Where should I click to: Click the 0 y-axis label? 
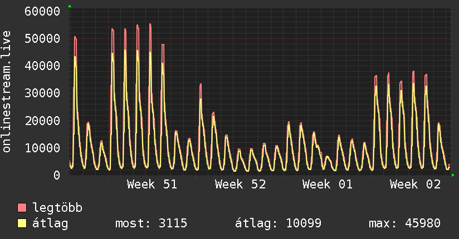tap(57, 175)
